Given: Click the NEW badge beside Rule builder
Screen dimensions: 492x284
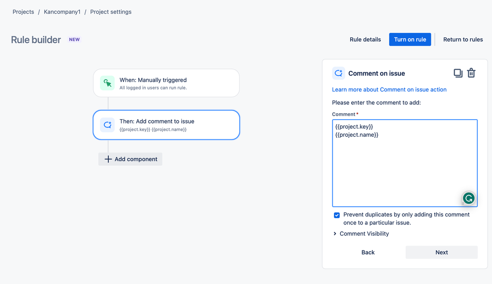Looking at the screenshot, I should click(x=74, y=40).
